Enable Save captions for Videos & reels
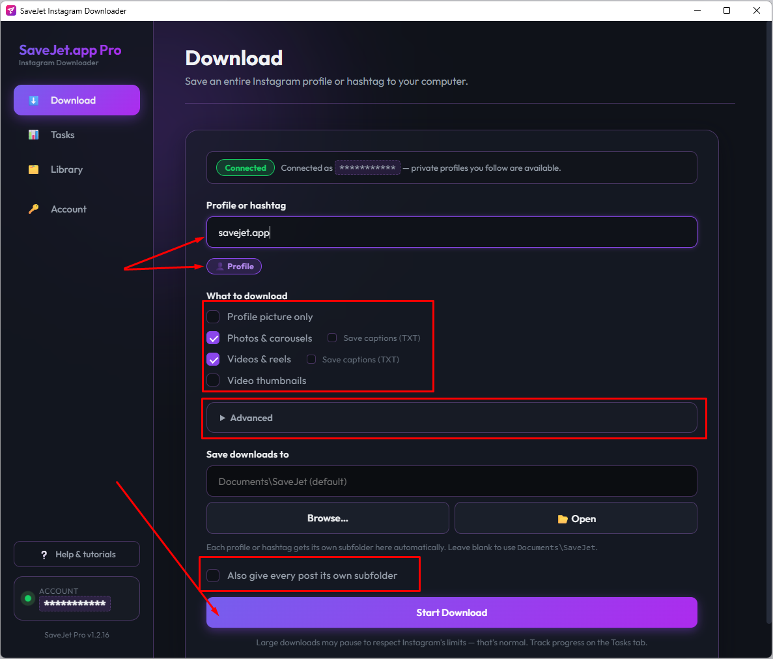773x659 pixels. click(x=311, y=359)
